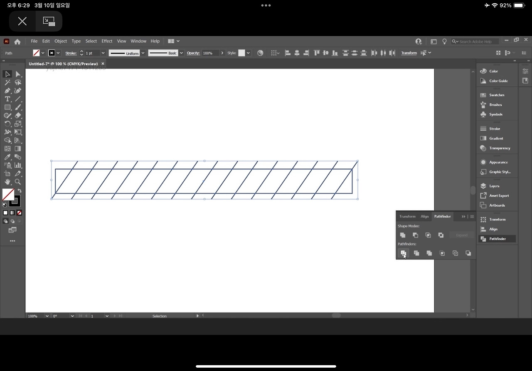The image size is (532, 371).
Task: Select the Paintbrush tool
Action: point(18,107)
